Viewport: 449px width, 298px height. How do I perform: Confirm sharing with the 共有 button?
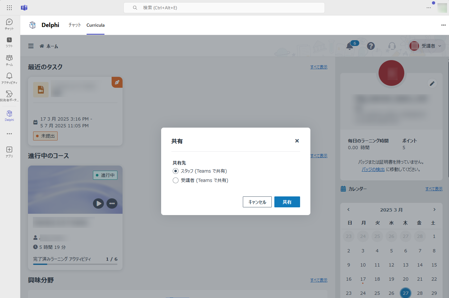coord(287,202)
